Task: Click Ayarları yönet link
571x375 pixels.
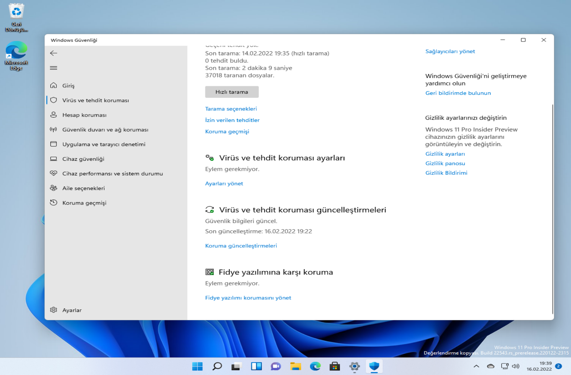Action: 224,184
